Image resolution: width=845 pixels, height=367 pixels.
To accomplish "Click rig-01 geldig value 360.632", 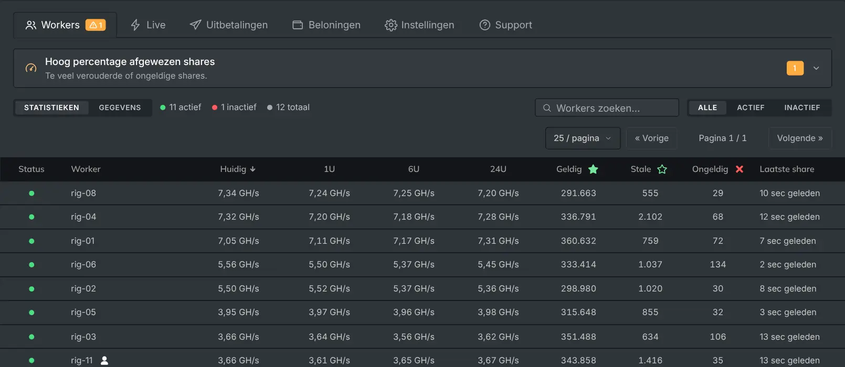I will click(578, 241).
